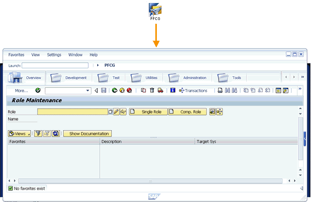The image size is (311, 202).
Task: Open the Favorites menu
Action: click(x=16, y=55)
